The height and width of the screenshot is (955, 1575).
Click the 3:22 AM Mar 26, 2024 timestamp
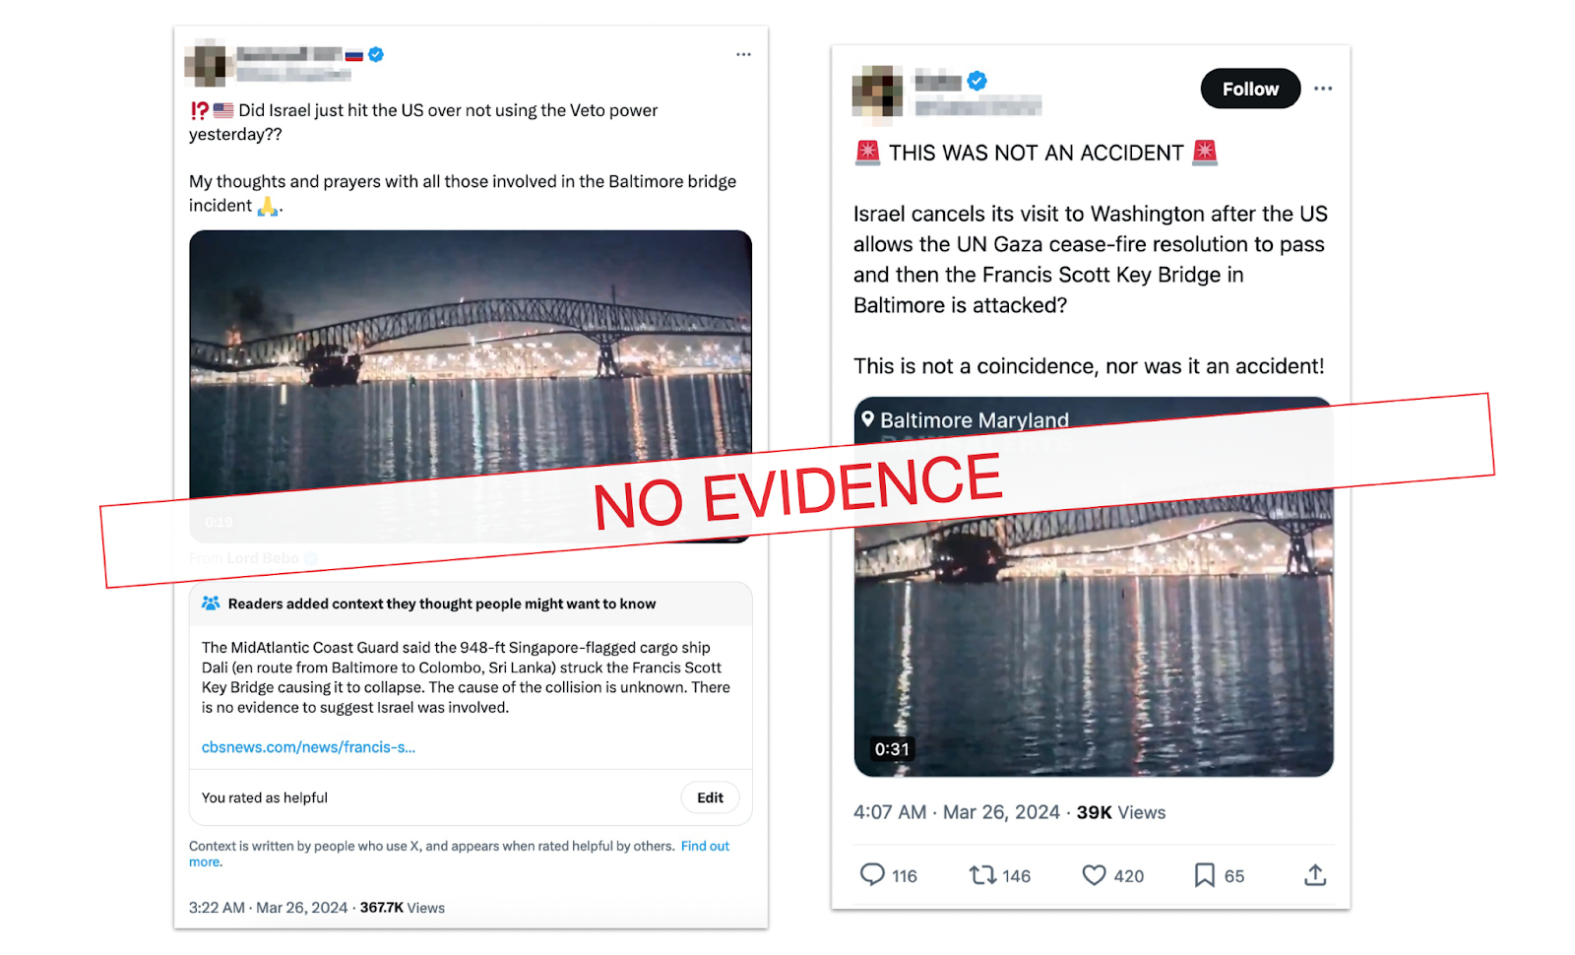(x=268, y=908)
